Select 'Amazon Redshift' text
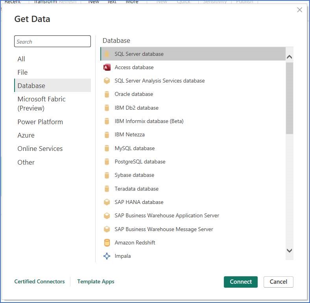This screenshot has height=303, width=310. [x=135, y=243]
